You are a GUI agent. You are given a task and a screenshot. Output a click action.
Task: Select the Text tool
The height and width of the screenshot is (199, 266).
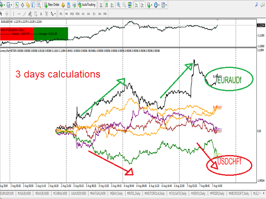coord(41,14)
